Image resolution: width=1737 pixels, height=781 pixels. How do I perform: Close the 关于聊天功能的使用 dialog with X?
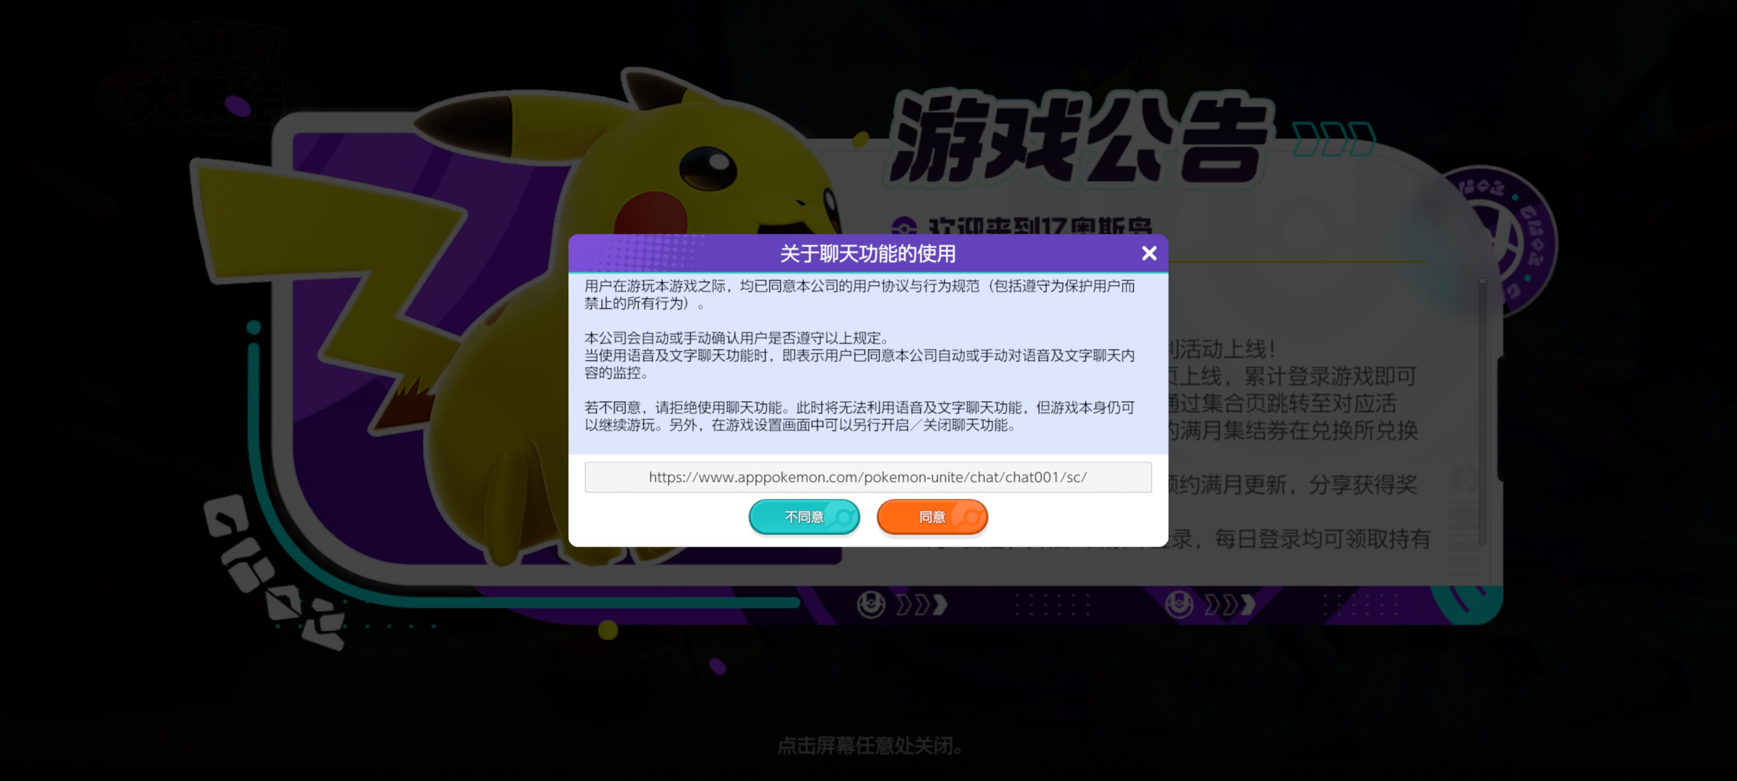point(1149,253)
